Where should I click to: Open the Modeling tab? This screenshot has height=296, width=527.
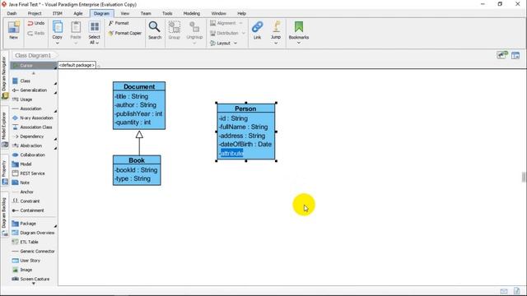click(192, 13)
